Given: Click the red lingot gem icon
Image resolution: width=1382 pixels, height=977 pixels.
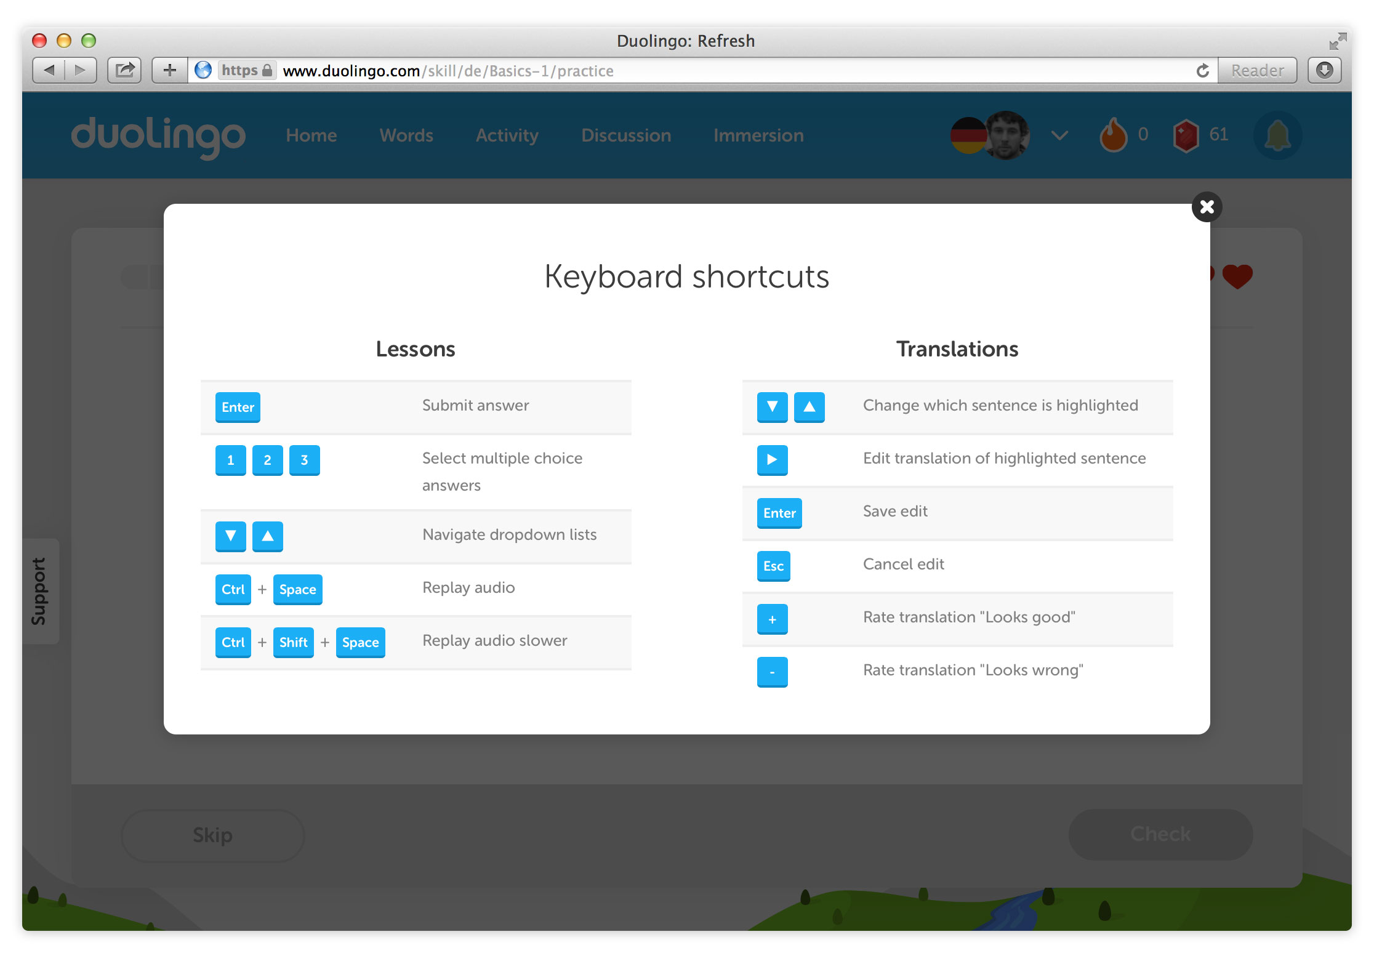Looking at the screenshot, I should point(1186,135).
